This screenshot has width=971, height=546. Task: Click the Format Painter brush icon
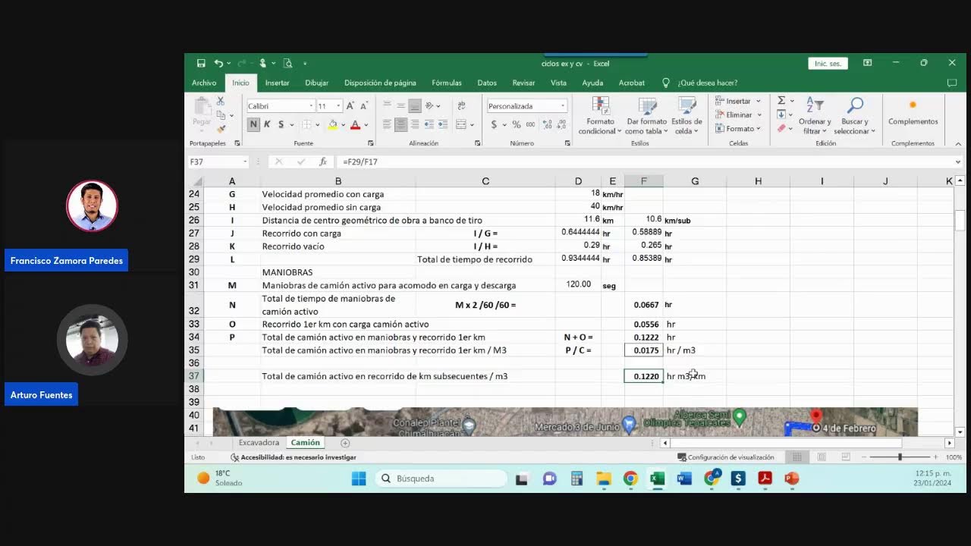[221, 129]
